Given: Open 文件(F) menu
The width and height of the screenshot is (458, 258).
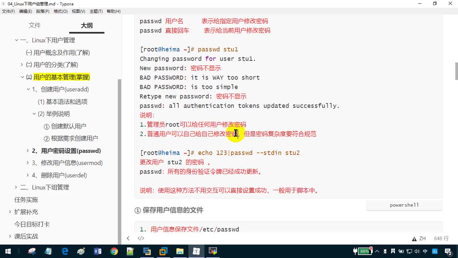Looking at the screenshot, I should pos(8,11).
